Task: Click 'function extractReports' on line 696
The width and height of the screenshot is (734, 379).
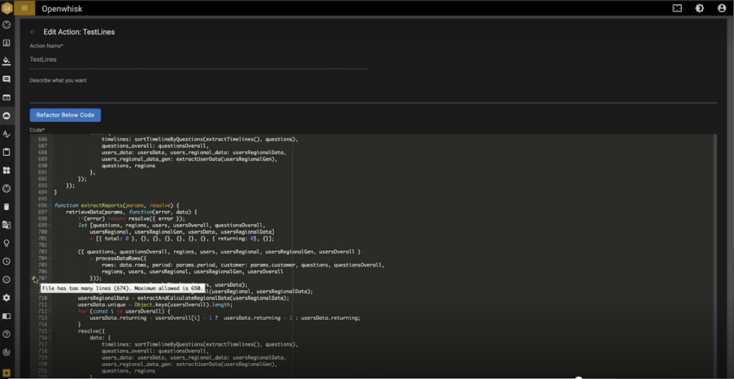Action: [x=88, y=206]
